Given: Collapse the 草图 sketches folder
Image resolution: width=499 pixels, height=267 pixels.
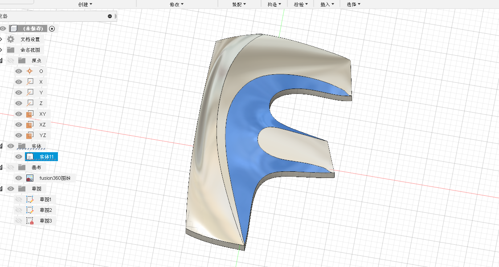Looking at the screenshot, I should (x=1, y=189).
